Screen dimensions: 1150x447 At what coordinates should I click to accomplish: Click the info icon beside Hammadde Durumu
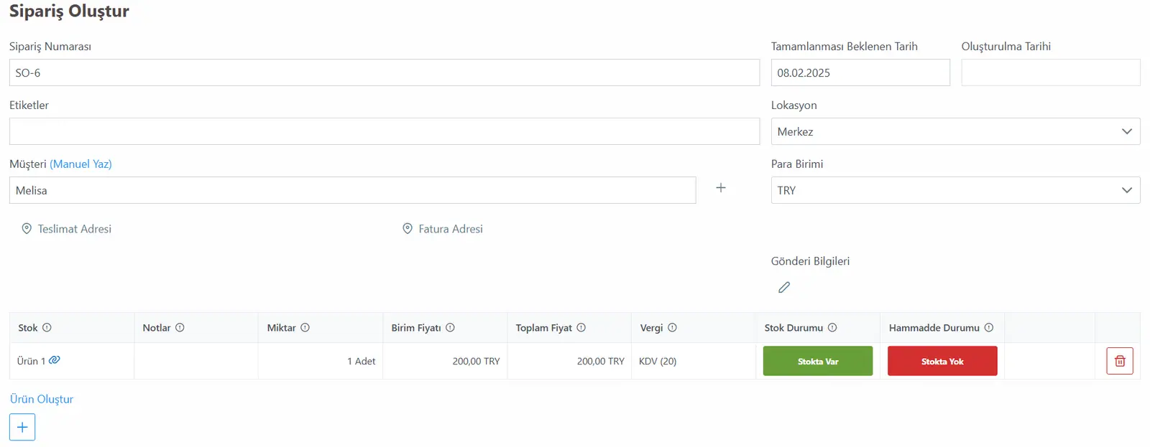click(x=989, y=328)
